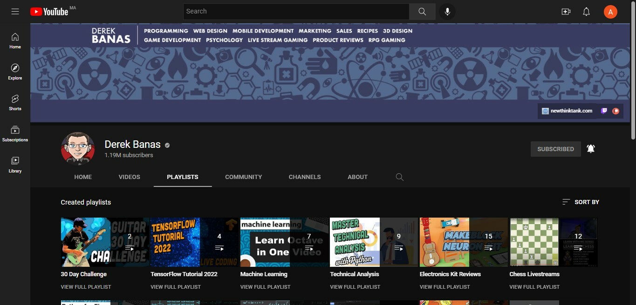This screenshot has width=636, height=305.
Task: View full playlist for Chess Livestreams
Action: 535,287
